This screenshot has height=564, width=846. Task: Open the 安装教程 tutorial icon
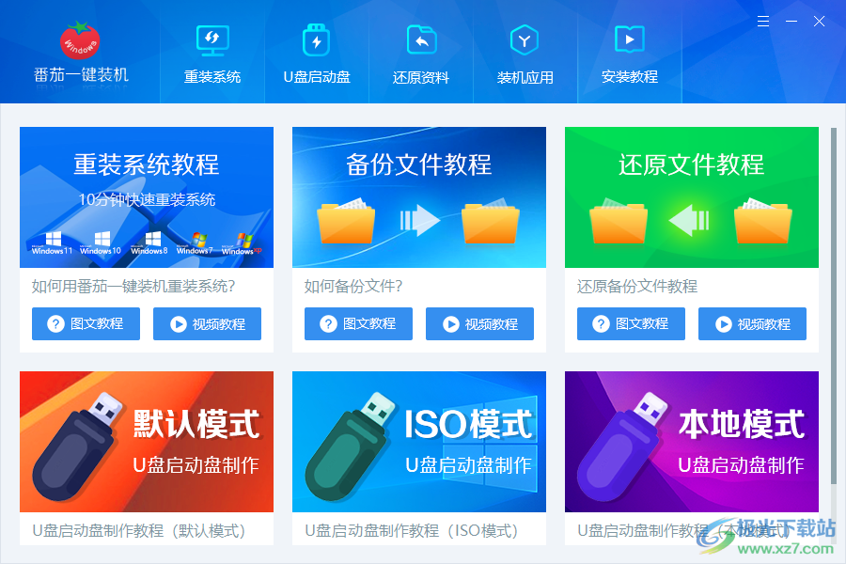(x=629, y=40)
